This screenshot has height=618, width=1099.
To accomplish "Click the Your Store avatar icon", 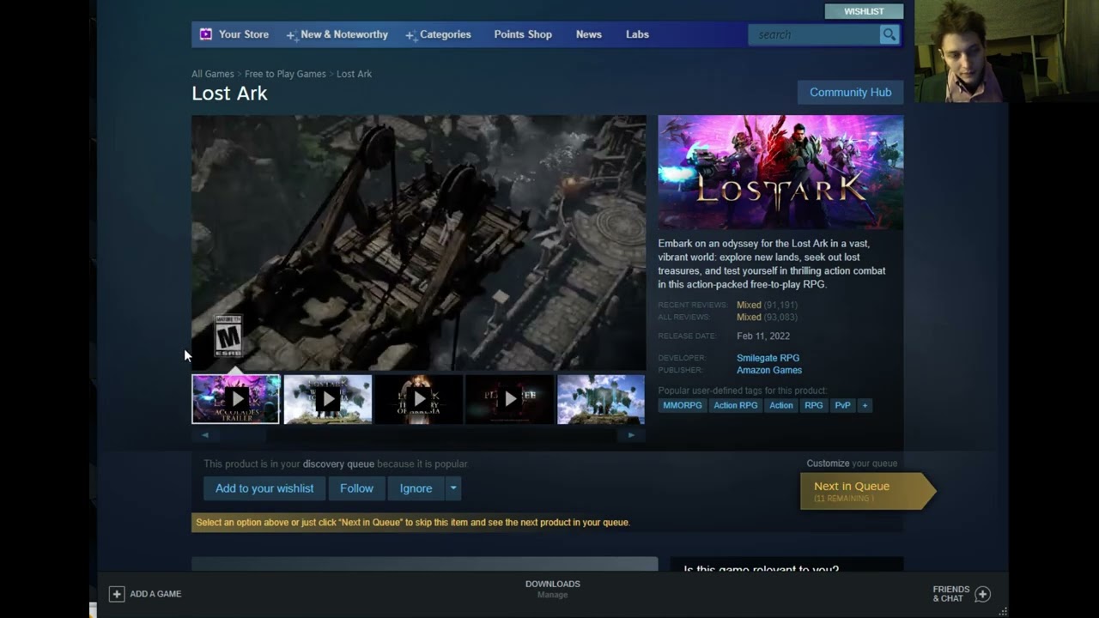I will [206, 34].
